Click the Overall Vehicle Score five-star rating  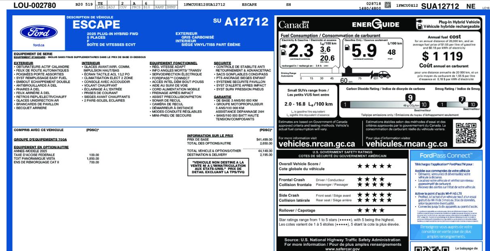click(374, 166)
